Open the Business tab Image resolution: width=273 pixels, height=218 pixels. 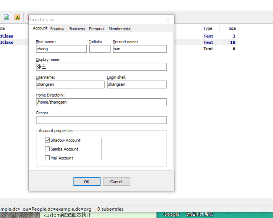77,29
